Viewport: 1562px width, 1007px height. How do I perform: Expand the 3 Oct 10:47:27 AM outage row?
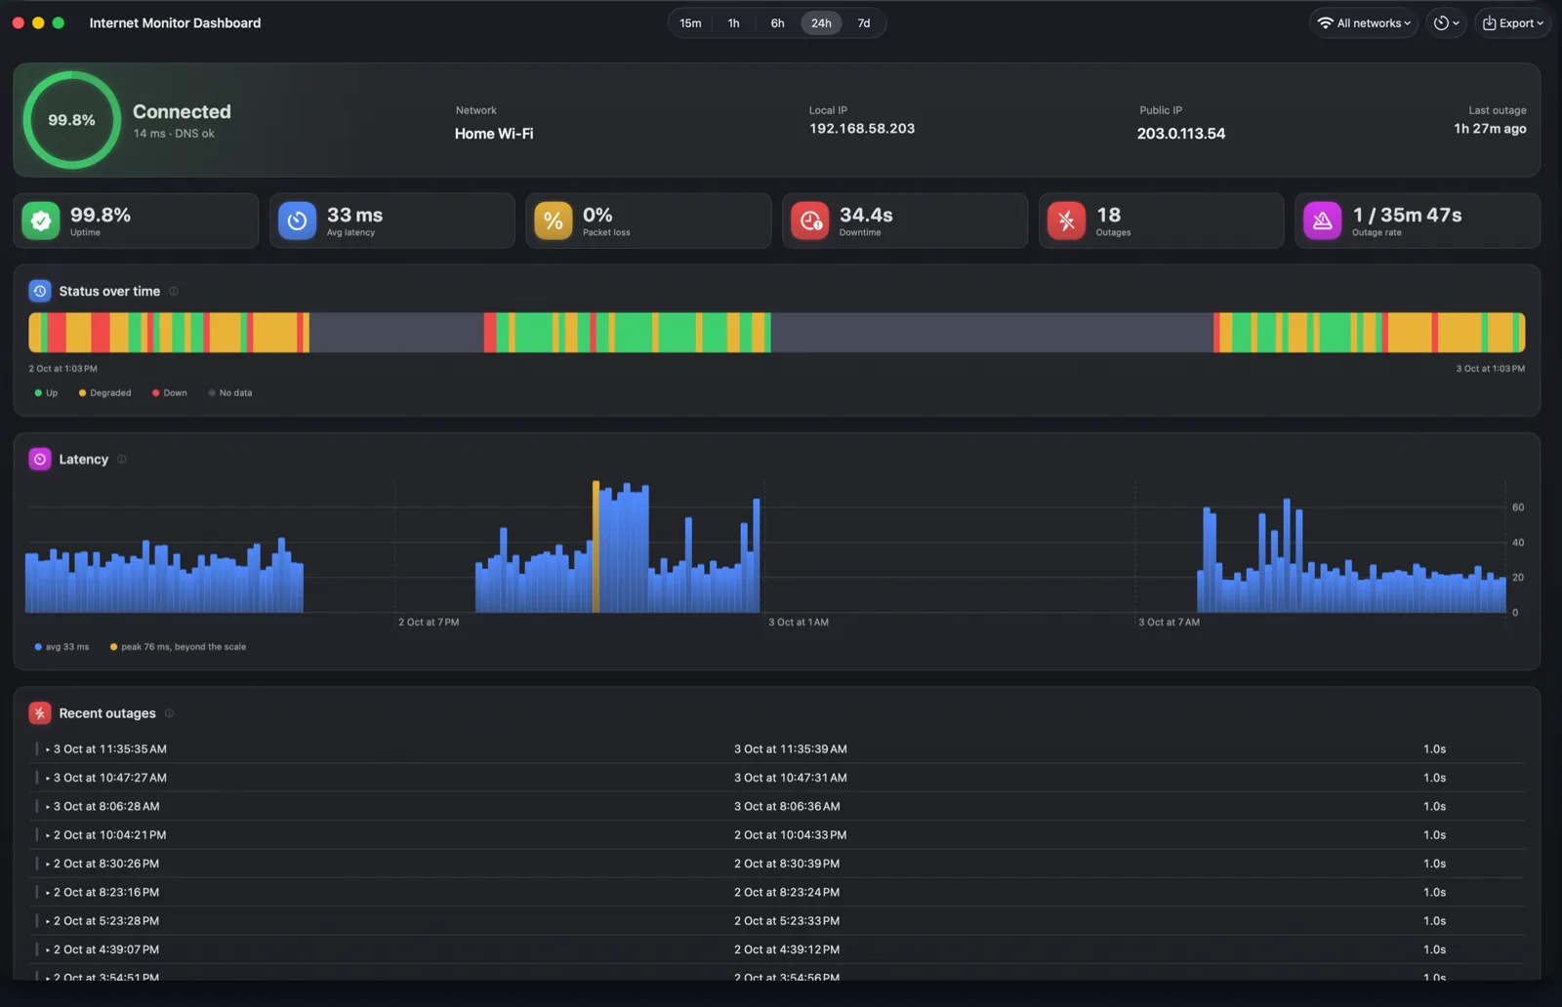point(48,778)
